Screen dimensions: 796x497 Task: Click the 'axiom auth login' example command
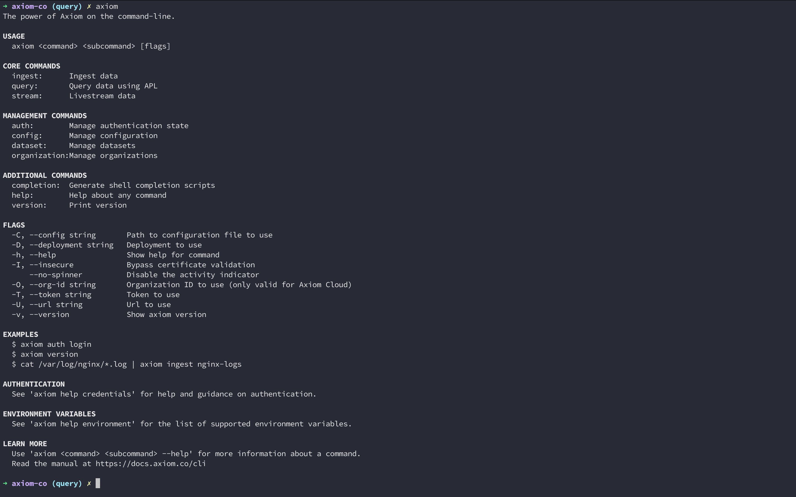pyautogui.click(x=56, y=345)
